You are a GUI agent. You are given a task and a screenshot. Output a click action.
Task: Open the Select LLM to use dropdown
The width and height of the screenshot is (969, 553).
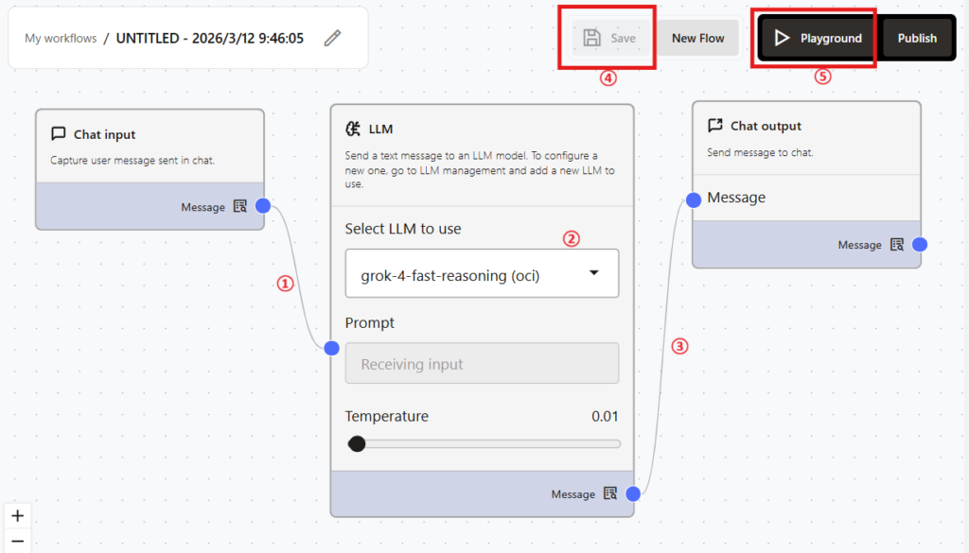click(x=482, y=274)
